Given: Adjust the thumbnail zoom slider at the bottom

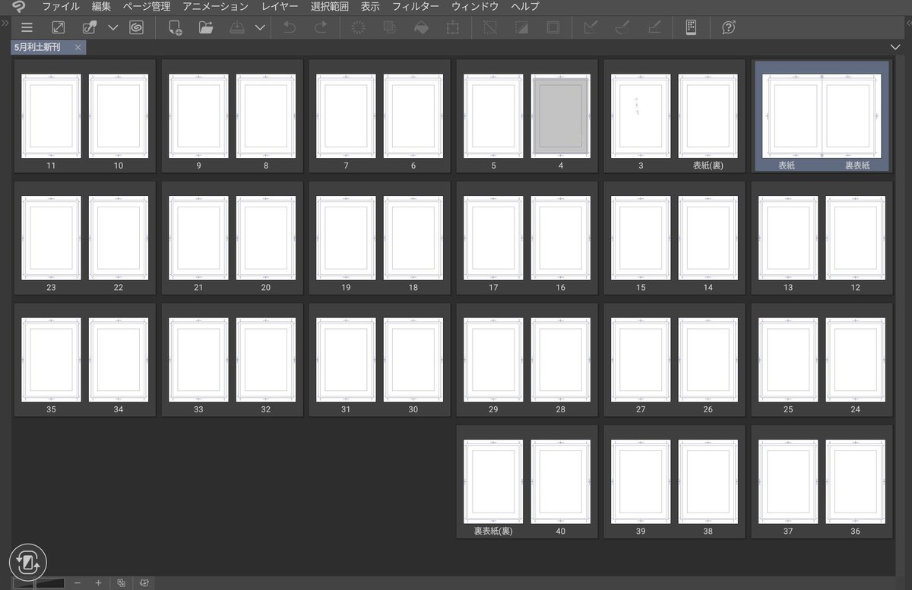Looking at the screenshot, I should 39,582.
